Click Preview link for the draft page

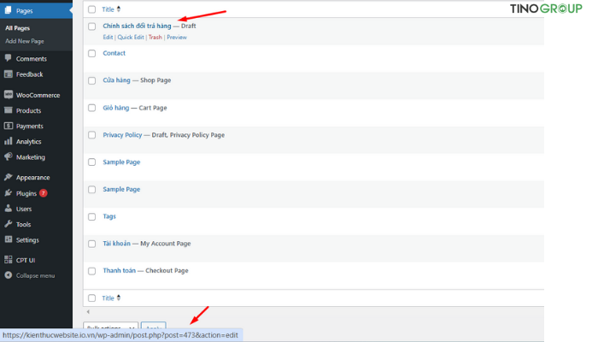pos(177,37)
